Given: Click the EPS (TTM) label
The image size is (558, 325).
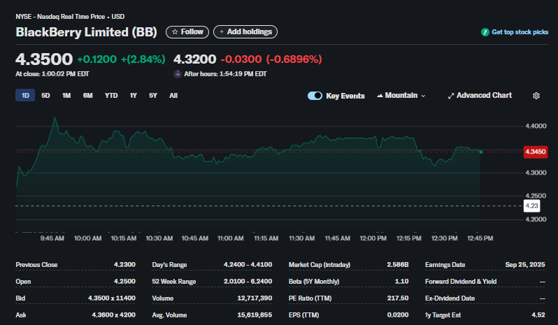Looking at the screenshot, I should click(x=303, y=315).
